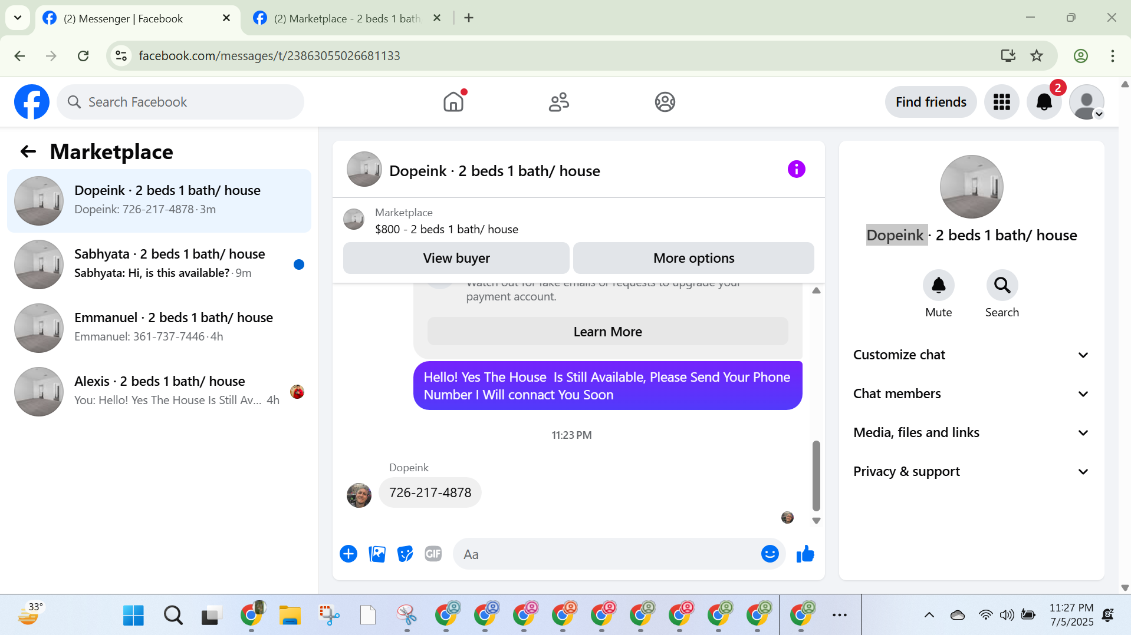Open Chrome menu three dots
The image size is (1131, 635).
click(x=1112, y=56)
